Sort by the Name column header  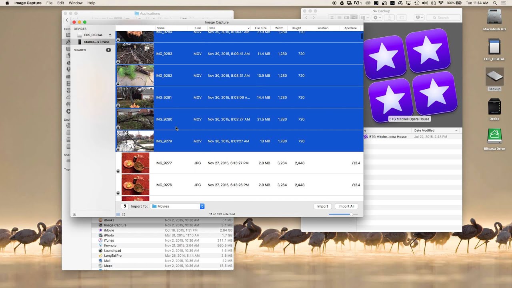coord(160,28)
